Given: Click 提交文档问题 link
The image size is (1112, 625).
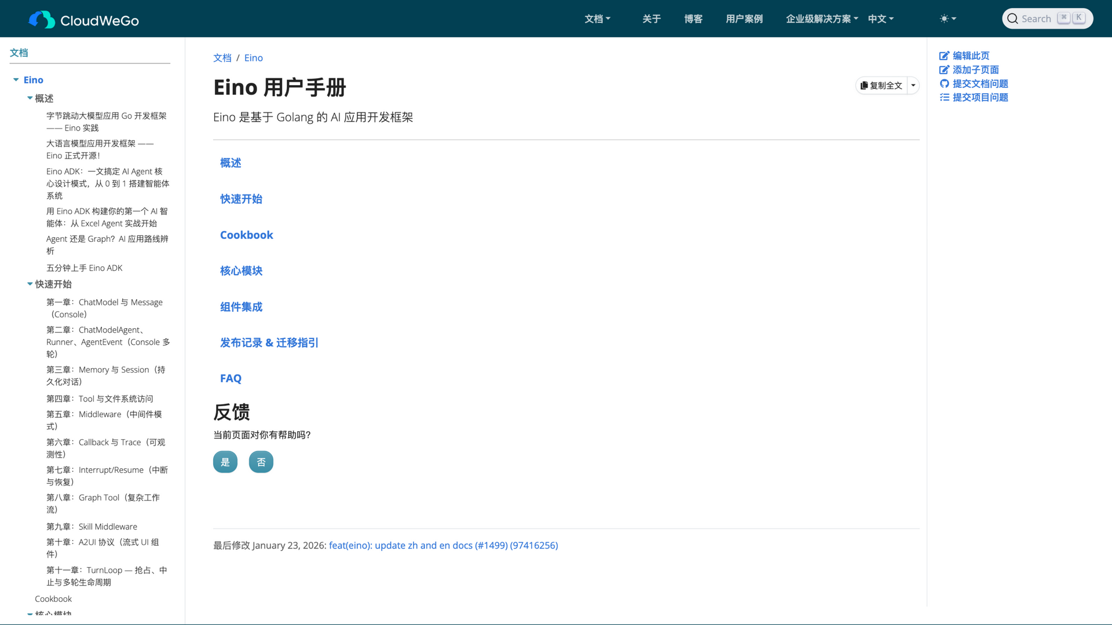Looking at the screenshot, I should tap(981, 84).
